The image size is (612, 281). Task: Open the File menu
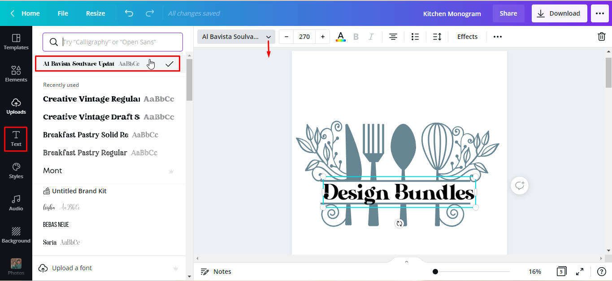click(63, 13)
